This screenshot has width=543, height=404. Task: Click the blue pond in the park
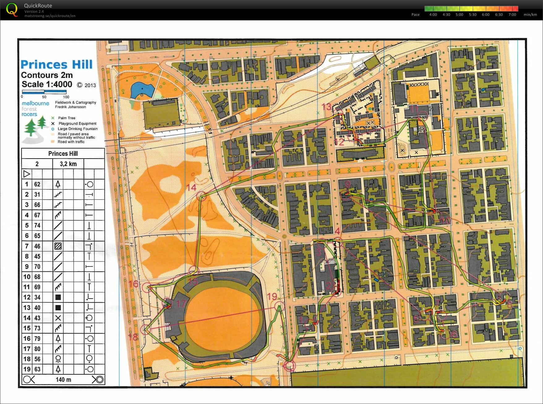(141, 90)
